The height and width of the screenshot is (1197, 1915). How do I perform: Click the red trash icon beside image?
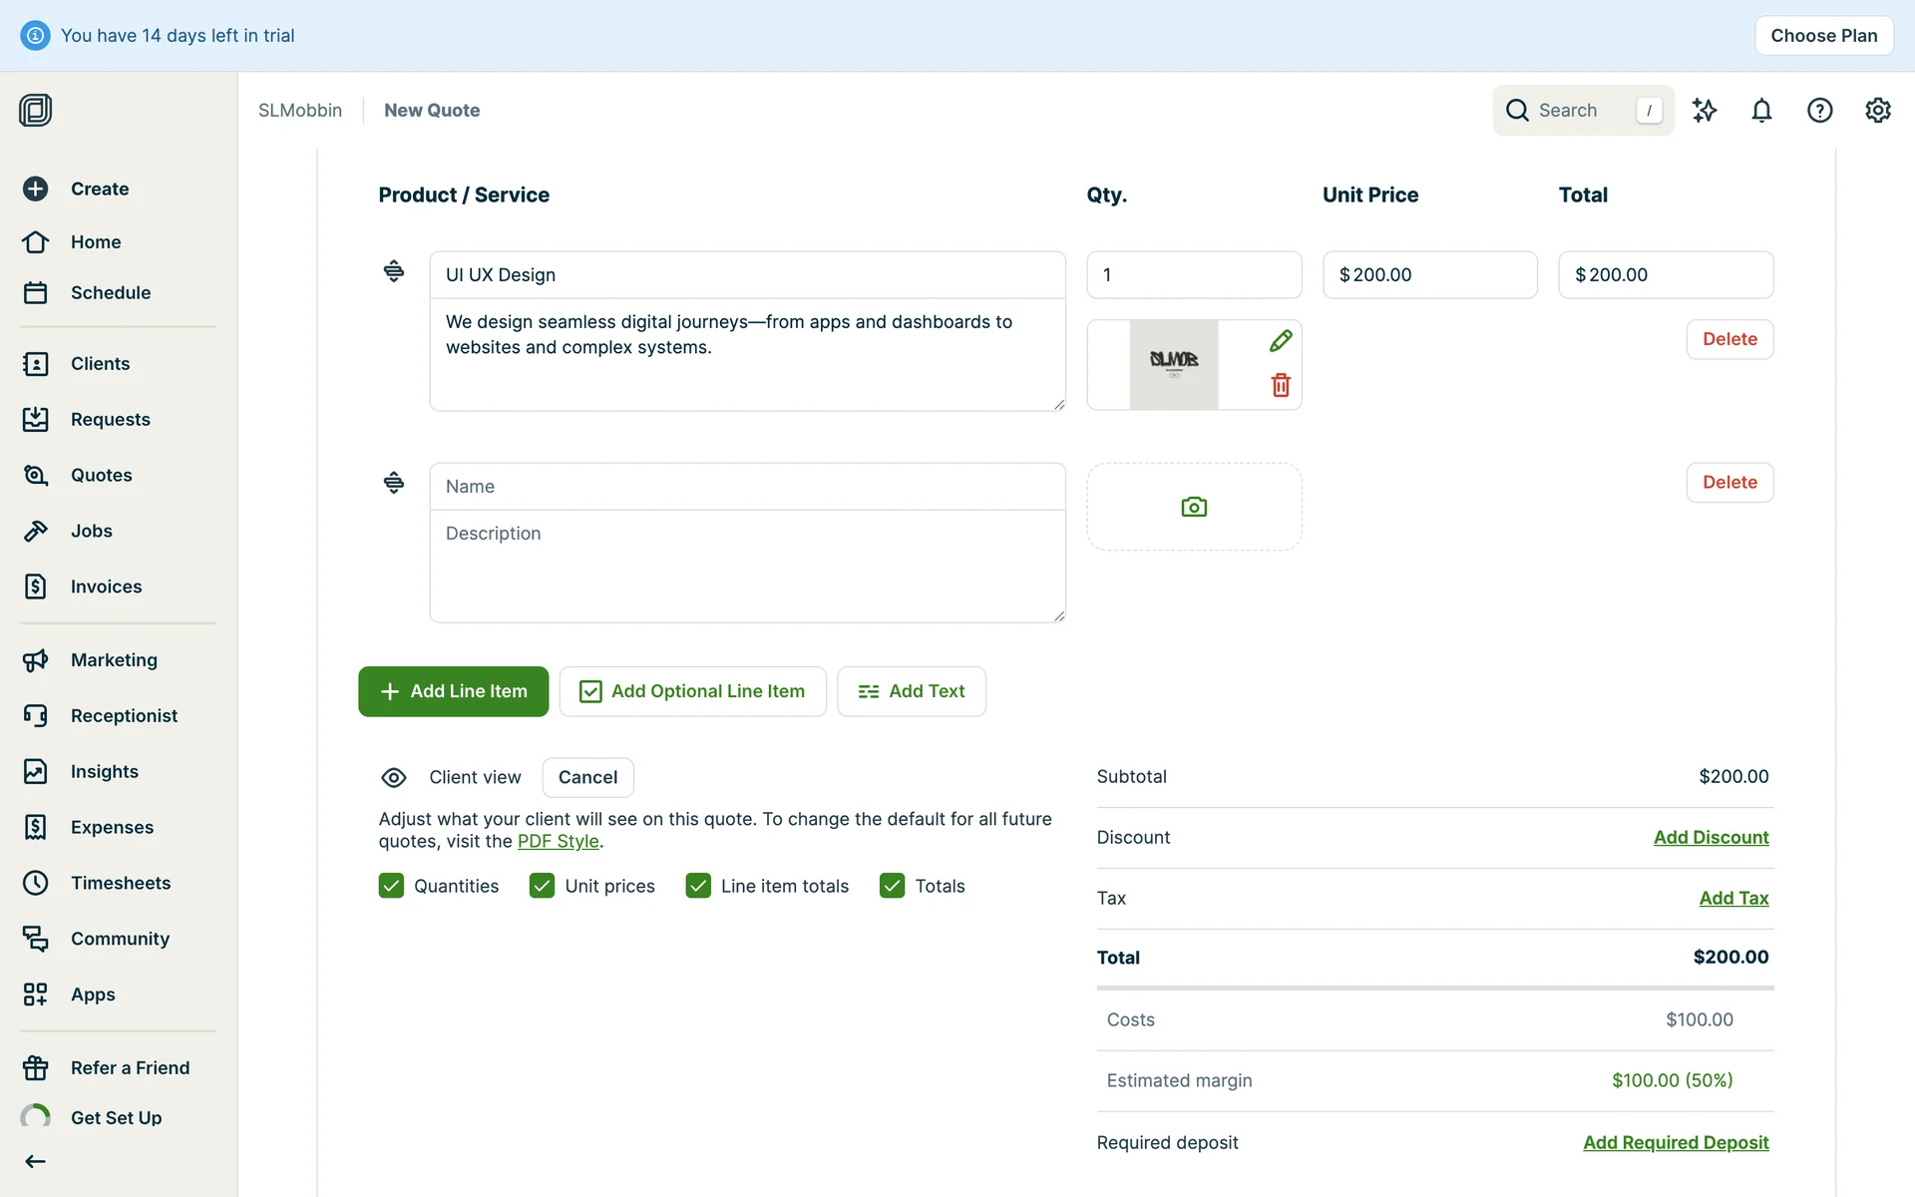[1281, 385]
